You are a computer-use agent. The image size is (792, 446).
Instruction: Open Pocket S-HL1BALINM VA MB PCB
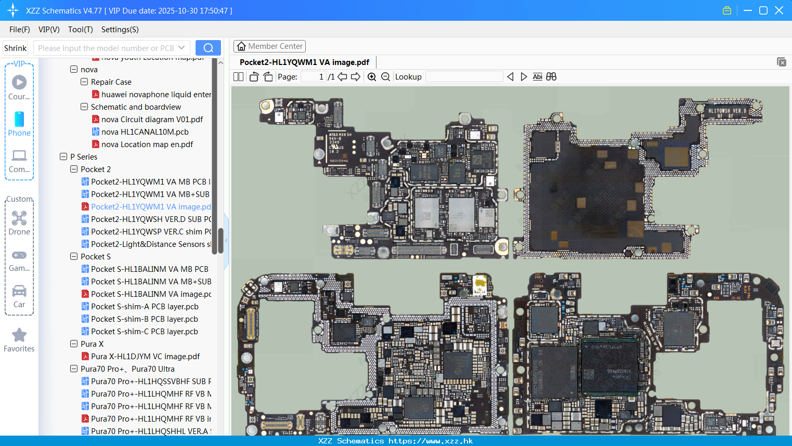(x=145, y=269)
